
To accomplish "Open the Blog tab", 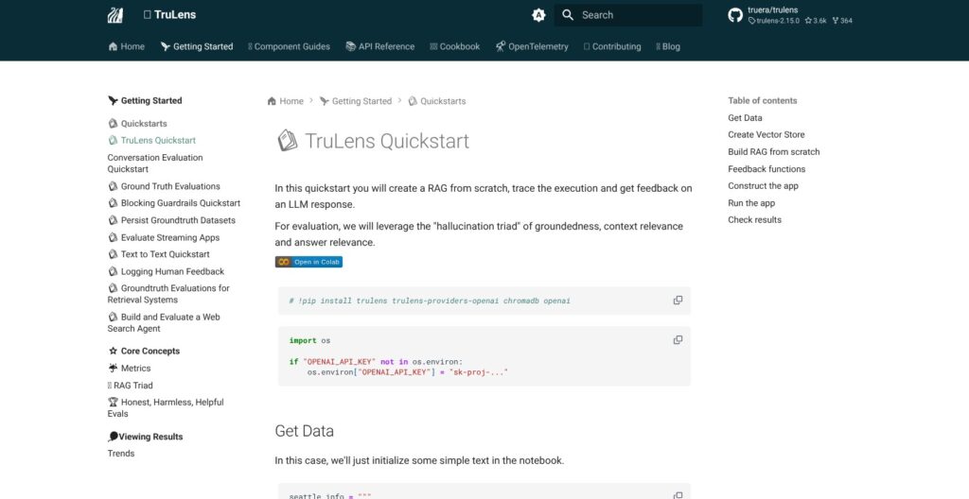I will pos(668,46).
